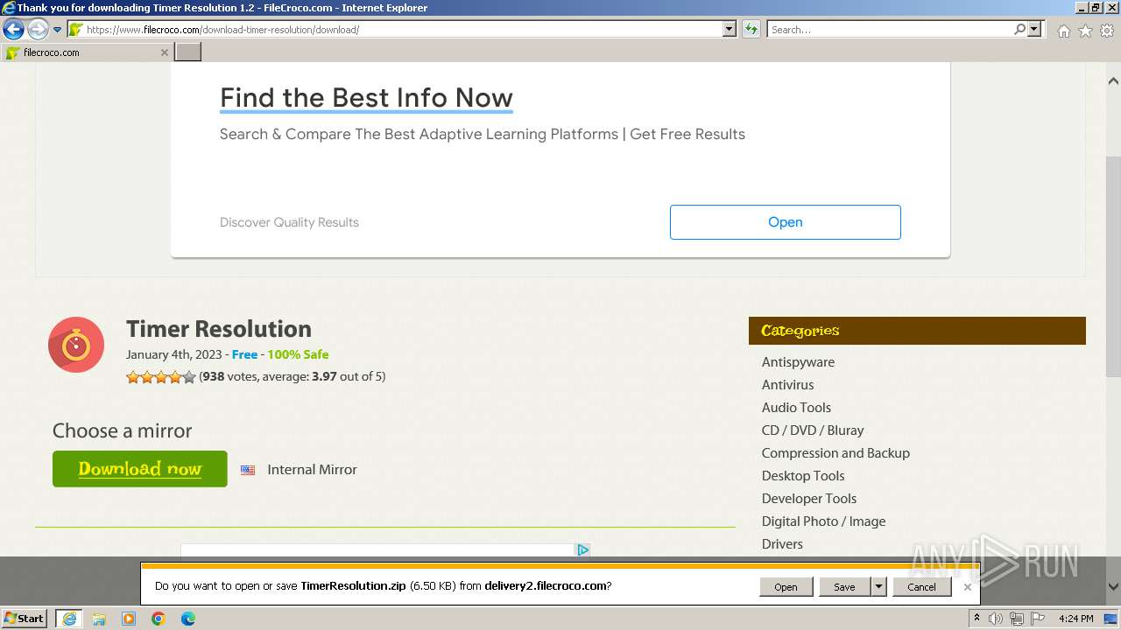Expand the Save options dropdown arrow
The width and height of the screenshot is (1121, 630).
pos(878,587)
